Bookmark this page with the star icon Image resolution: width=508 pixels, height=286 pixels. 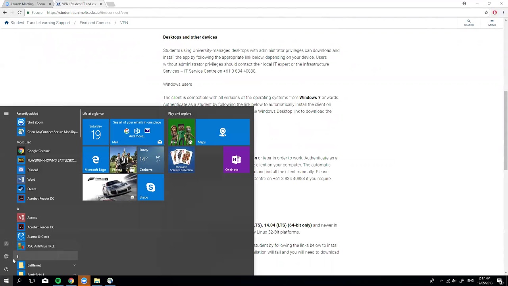(486, 13)
